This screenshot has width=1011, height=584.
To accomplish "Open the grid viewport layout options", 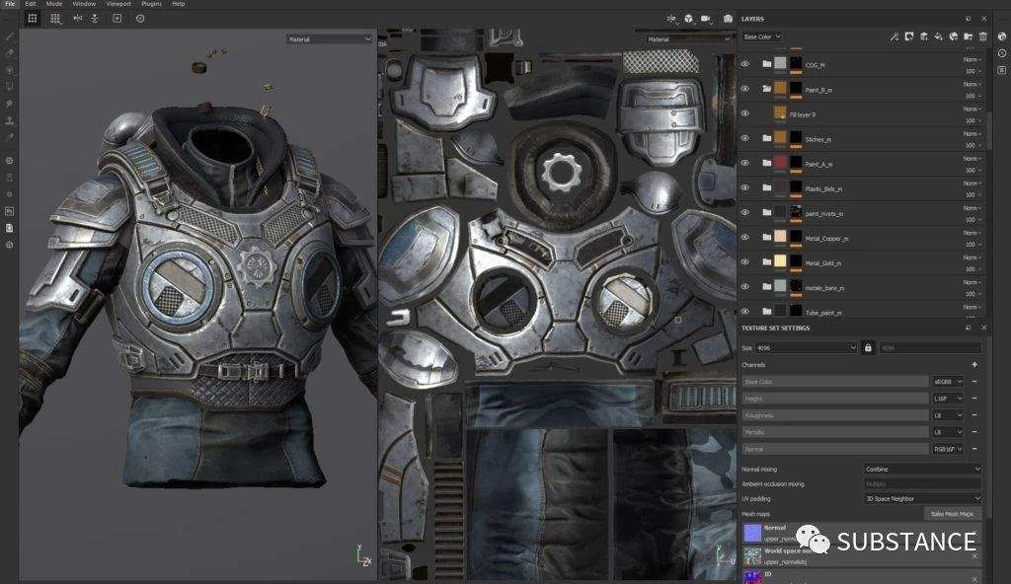I will (x=55, y=19).
